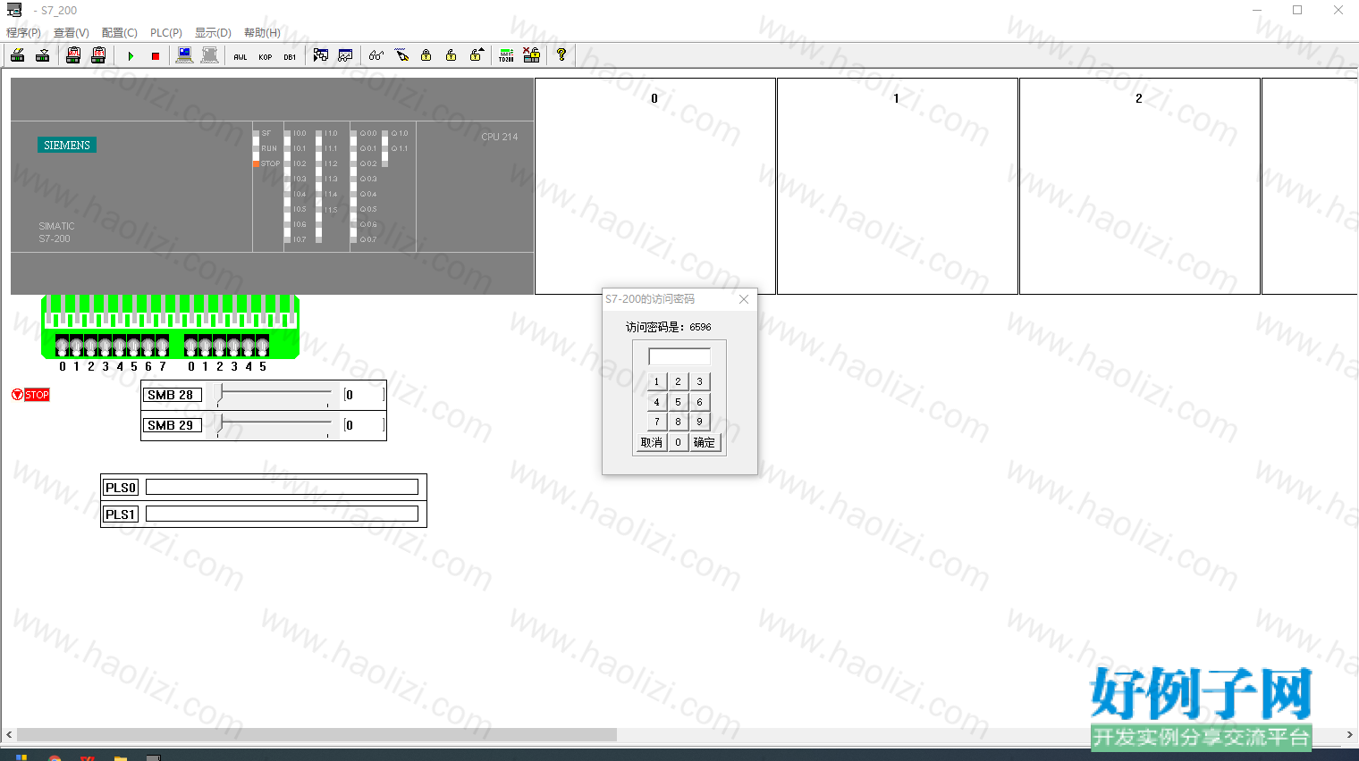
Task: Open the PLC(P) menu
Action: pyautogui.click(x=166, y=33)
